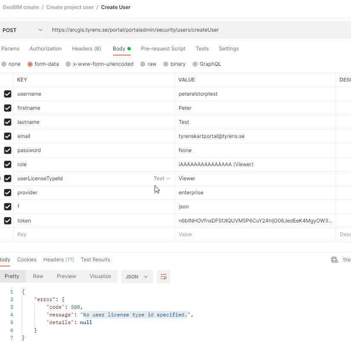Select the raw body type
Image resolution: width=351 pixels, height=345 pixels.
coord(148,63)
